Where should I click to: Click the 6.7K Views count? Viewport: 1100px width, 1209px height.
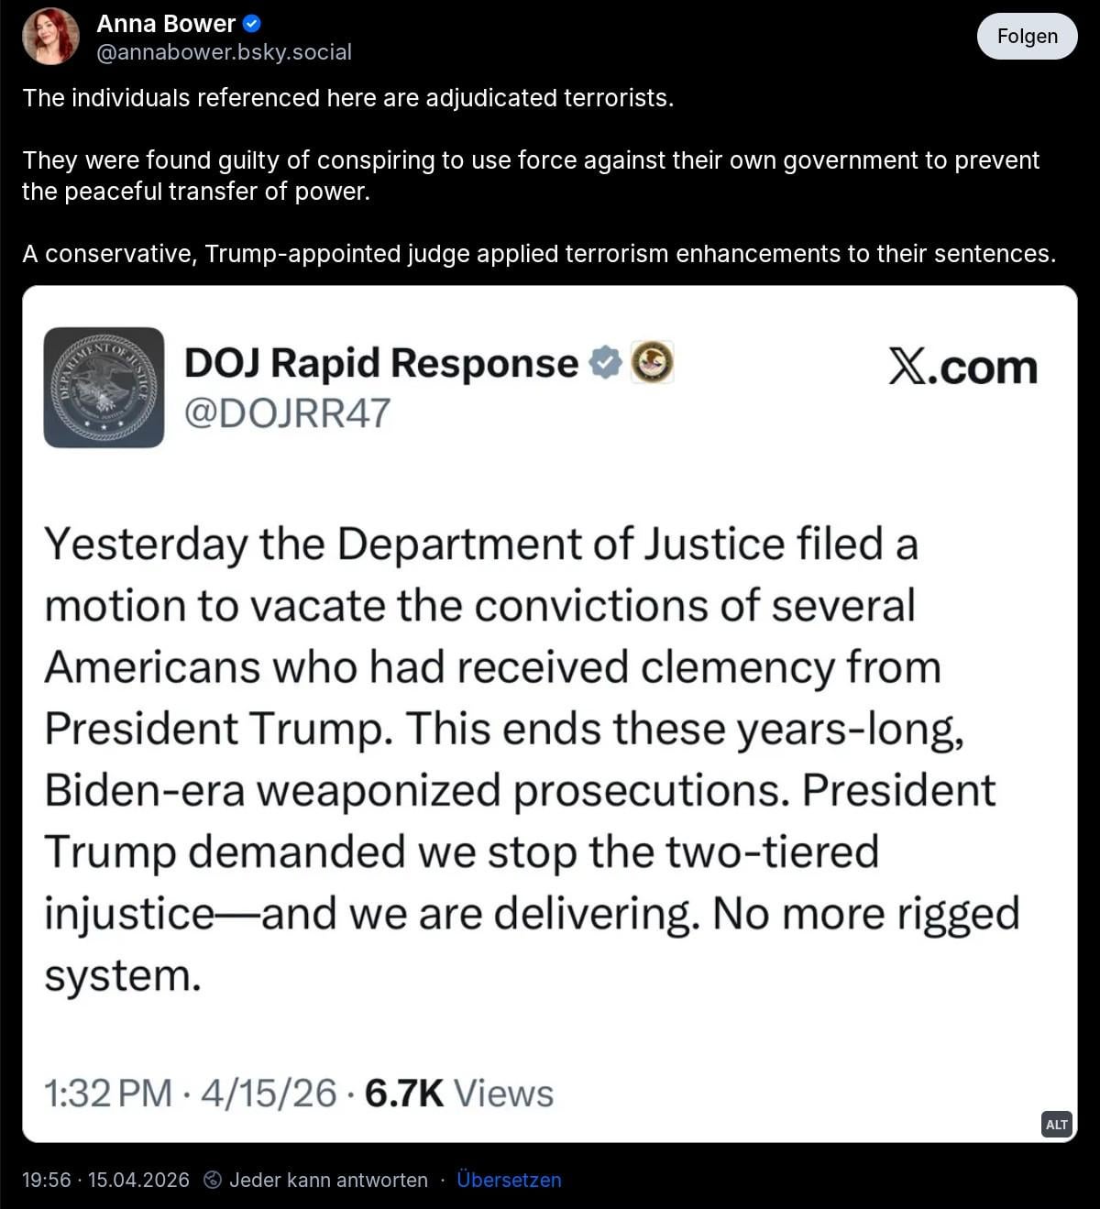pyautogui.click(x=458, y=1094)
